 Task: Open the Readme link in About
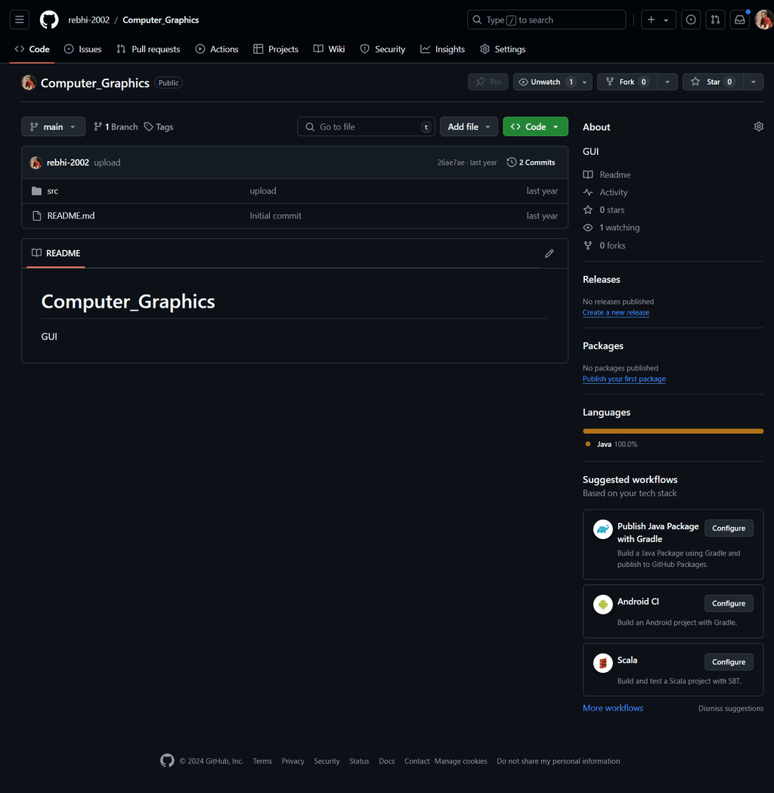607,175
